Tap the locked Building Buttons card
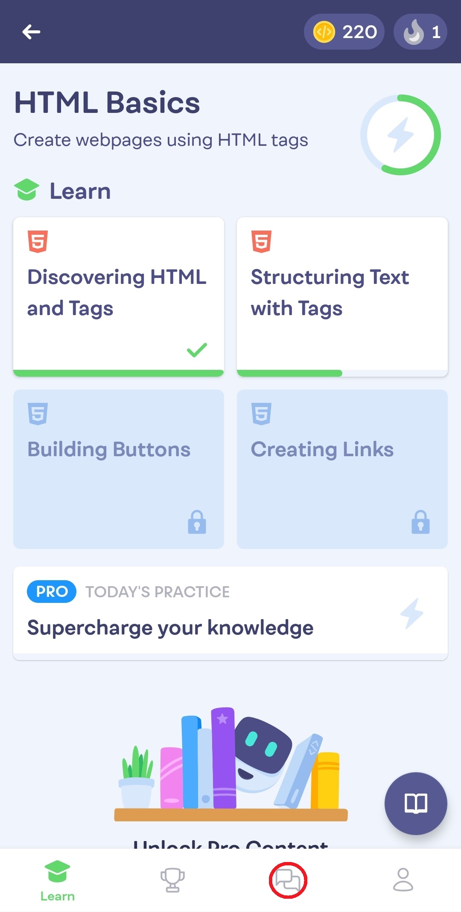This screenshot has width=461, height=912. pos(118,468)
